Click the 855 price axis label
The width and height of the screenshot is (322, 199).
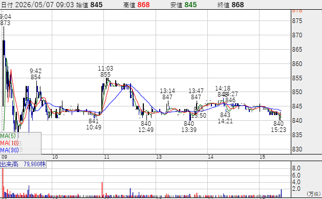coord(297,78)
